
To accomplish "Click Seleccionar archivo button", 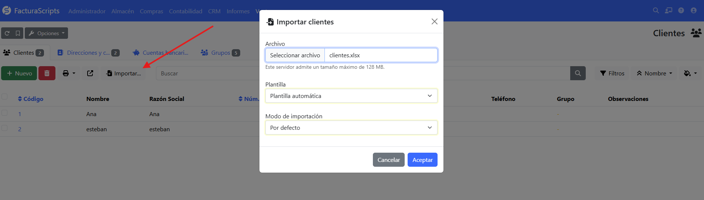I will tap(295, 55).
